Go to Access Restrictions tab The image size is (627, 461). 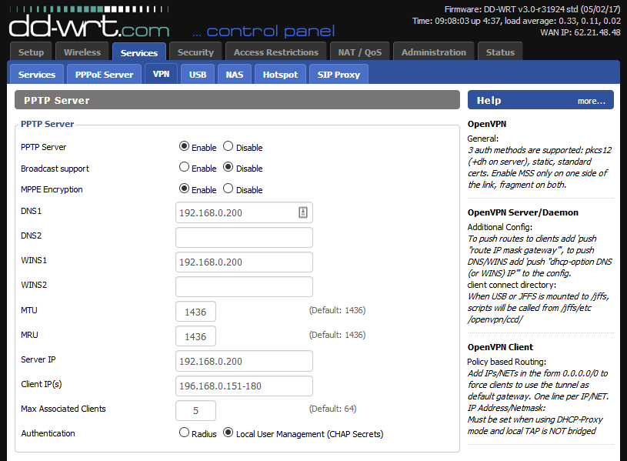click(276, 52)
